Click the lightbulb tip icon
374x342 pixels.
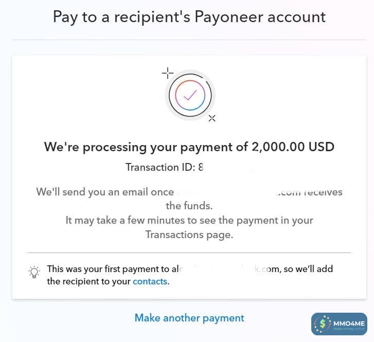click(34, 273)
